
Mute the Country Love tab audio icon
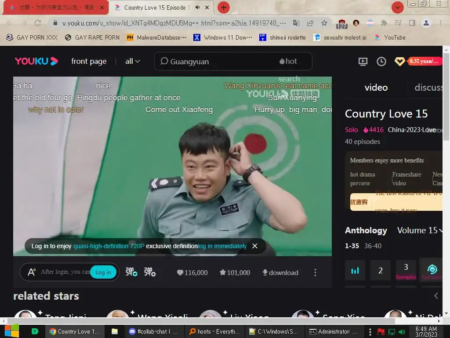197,7
